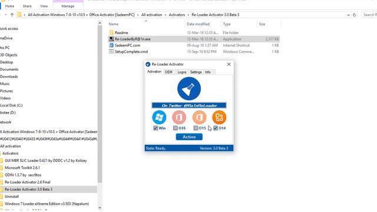Open the View ribbon tab
Image resolution: width=377 pixels, height=212 pixels.
pyautogui.click(x=44, y=6)
